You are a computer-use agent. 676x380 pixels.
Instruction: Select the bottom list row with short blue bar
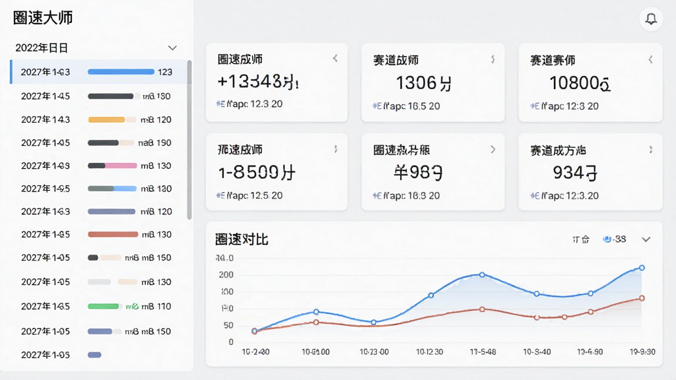point(98,355)
